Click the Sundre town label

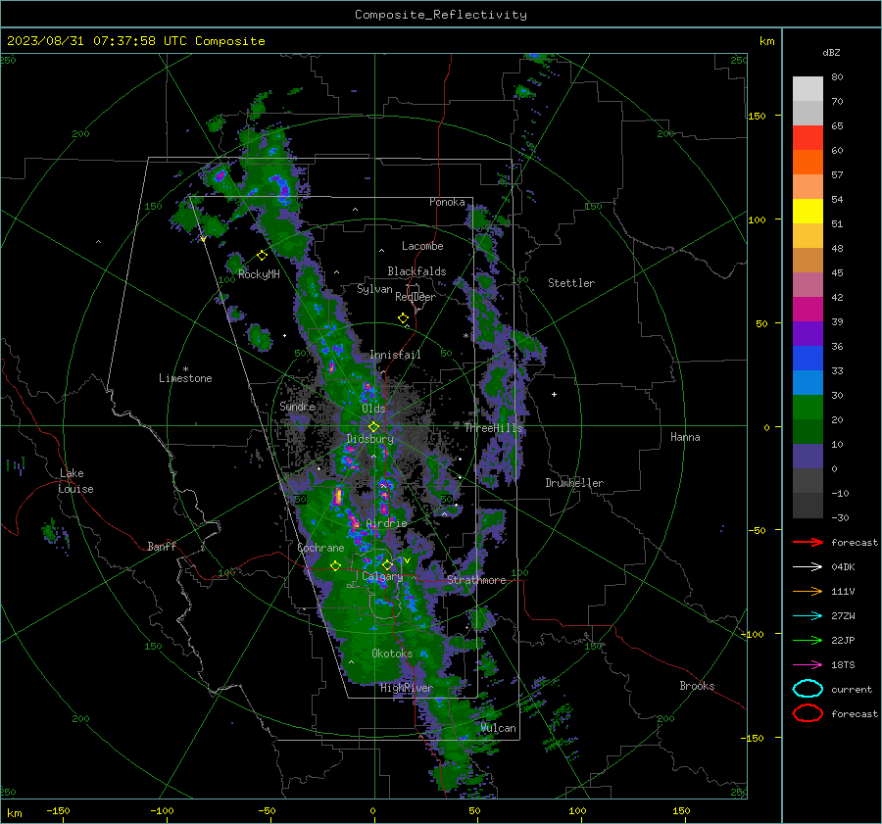(297, 406)
